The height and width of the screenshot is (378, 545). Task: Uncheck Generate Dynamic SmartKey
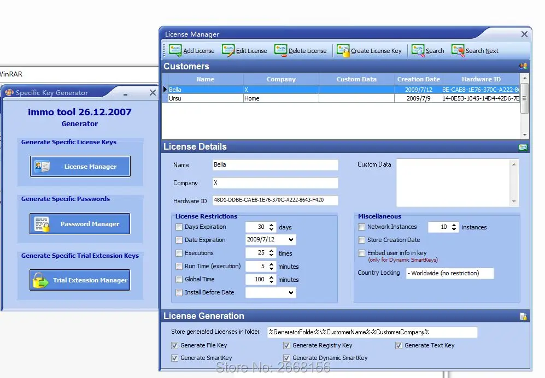[x=287, y=358]
